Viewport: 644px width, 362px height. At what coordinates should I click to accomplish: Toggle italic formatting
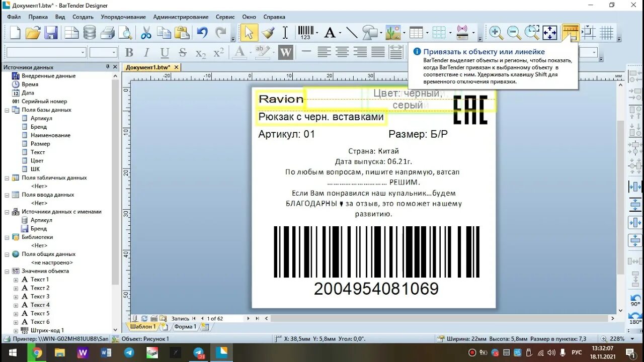coord(146,52)
